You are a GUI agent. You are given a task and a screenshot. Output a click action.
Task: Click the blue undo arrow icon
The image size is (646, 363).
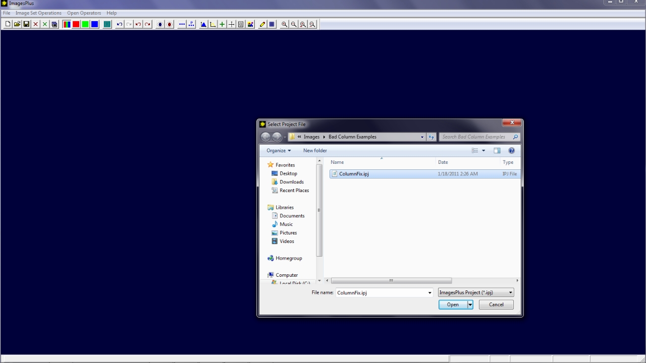point(120,24)
